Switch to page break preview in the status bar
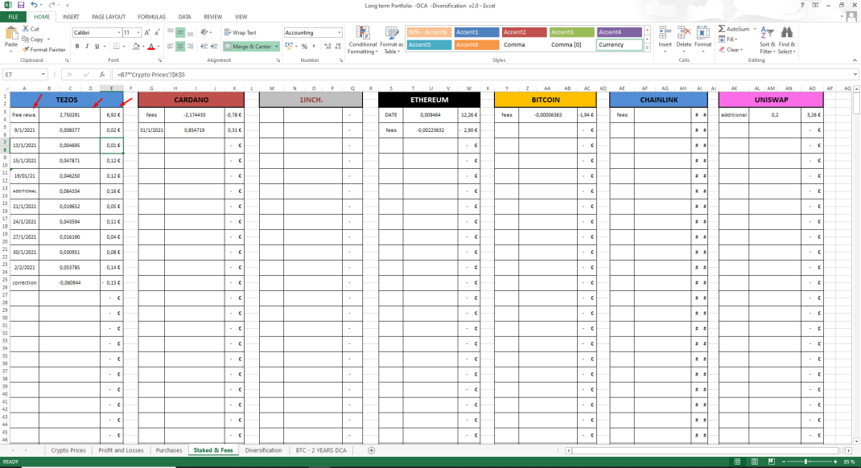 point(772,462)
